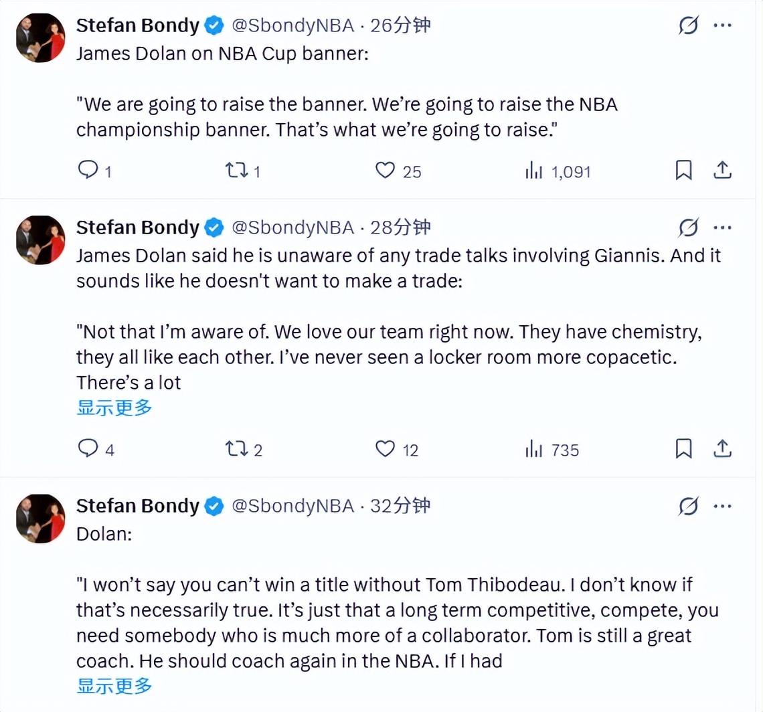Share the Giannis trade talks tweet
This screenshot has height=712, width=763.
click(x=723, y=449)
